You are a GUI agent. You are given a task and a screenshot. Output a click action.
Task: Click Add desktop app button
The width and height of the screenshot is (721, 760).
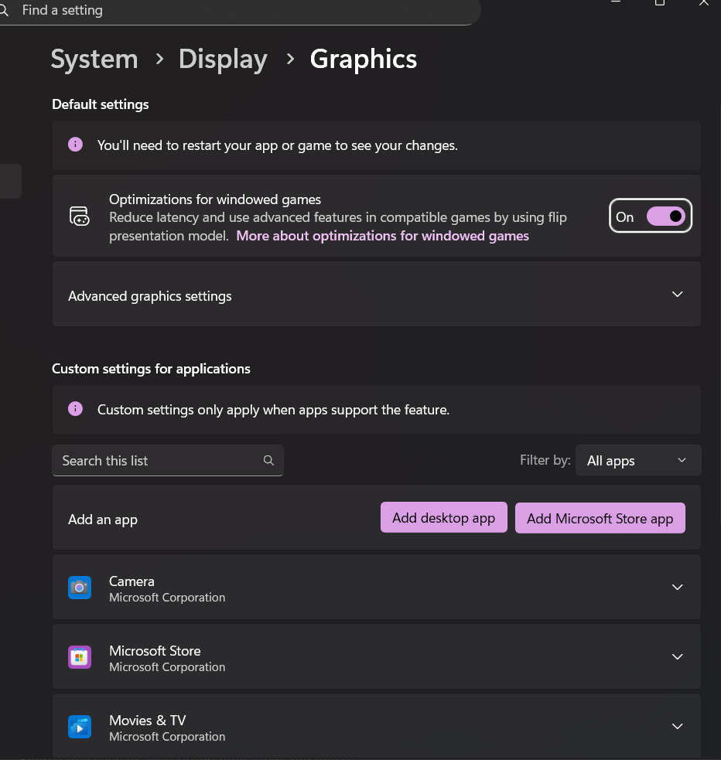[443, 518]
